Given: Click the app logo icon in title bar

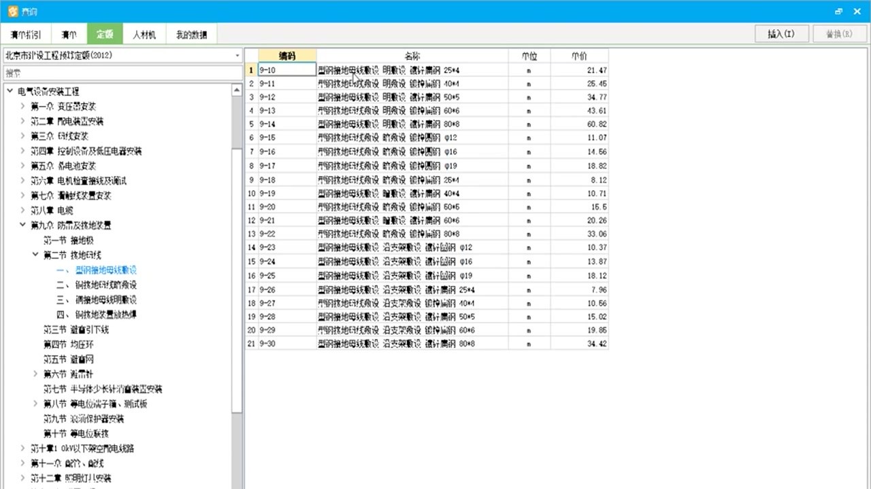Looking at the screenshot, I should tap(12, 12).
